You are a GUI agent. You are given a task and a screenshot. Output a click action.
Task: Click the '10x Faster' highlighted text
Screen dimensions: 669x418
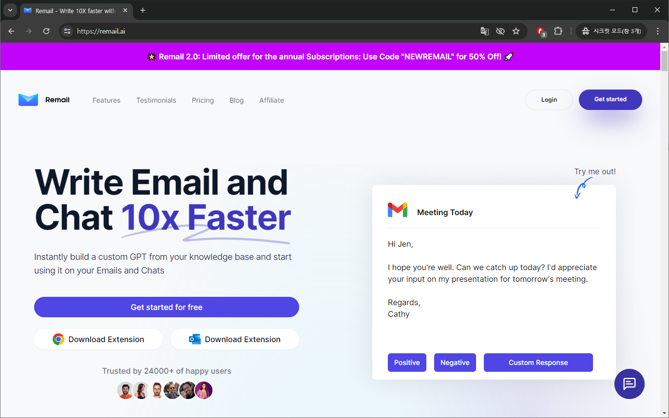(x=206, y=217)
